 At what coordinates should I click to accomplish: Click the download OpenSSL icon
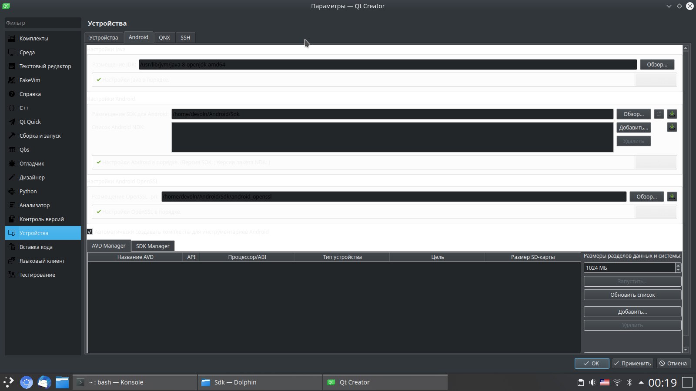[672, 196]
